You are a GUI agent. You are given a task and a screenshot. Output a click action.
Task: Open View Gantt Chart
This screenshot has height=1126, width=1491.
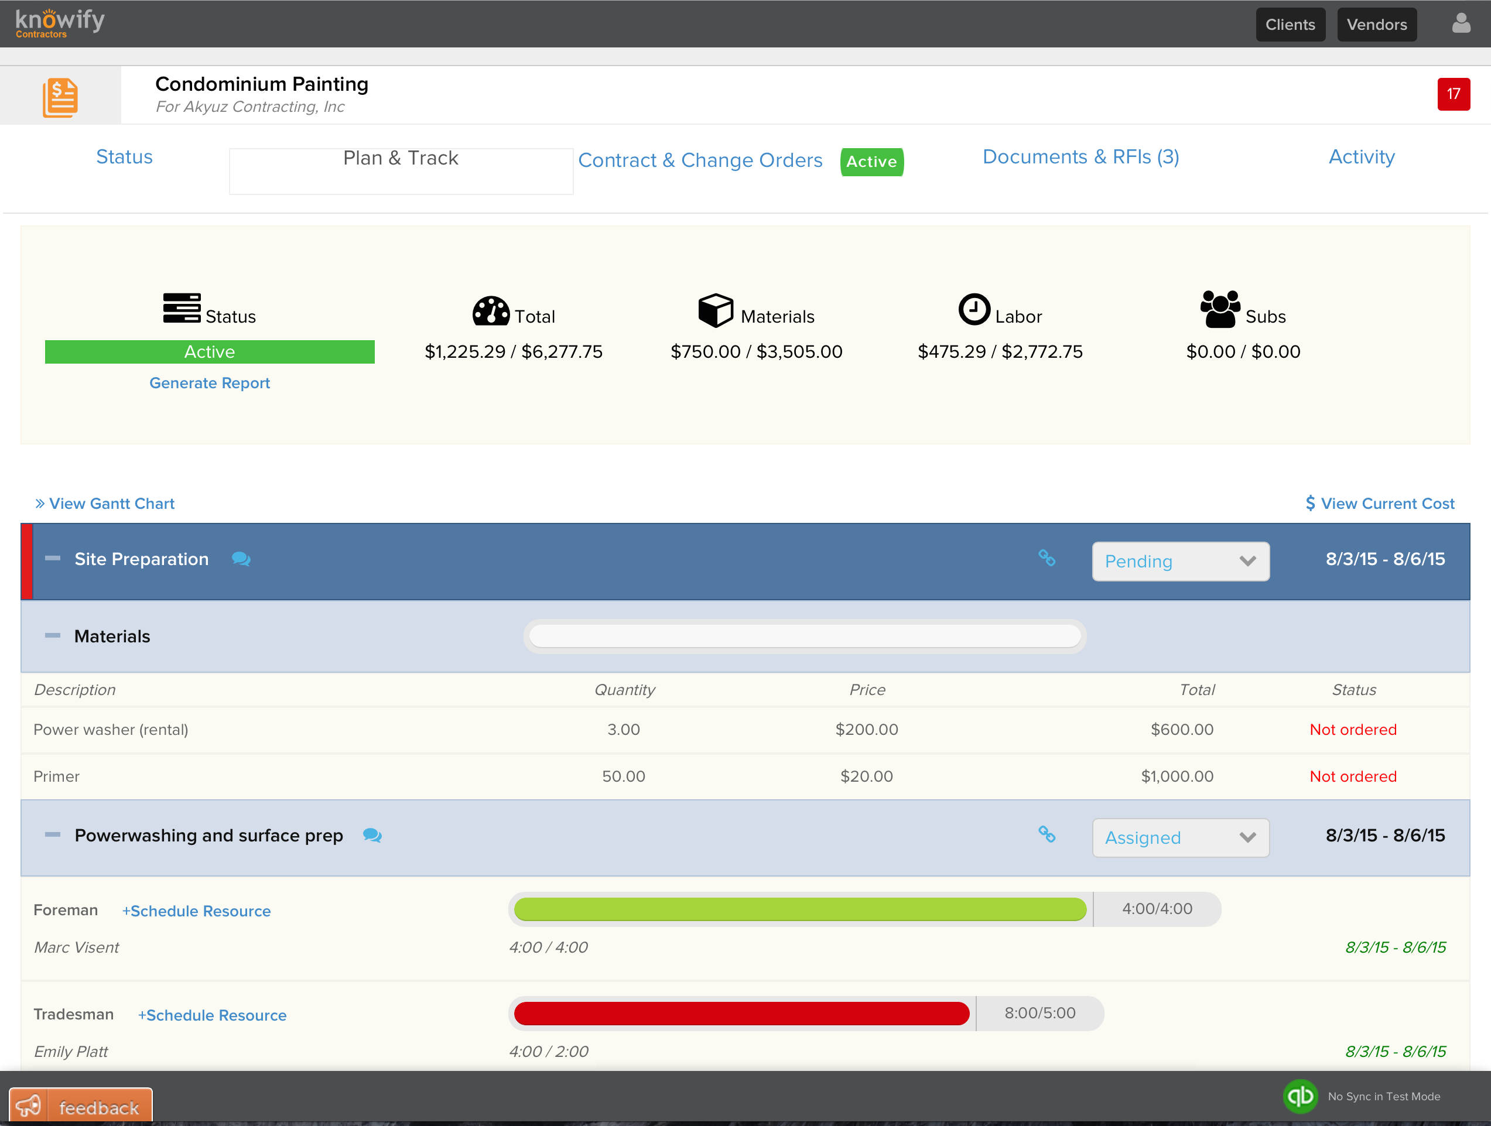click(112, 503)
